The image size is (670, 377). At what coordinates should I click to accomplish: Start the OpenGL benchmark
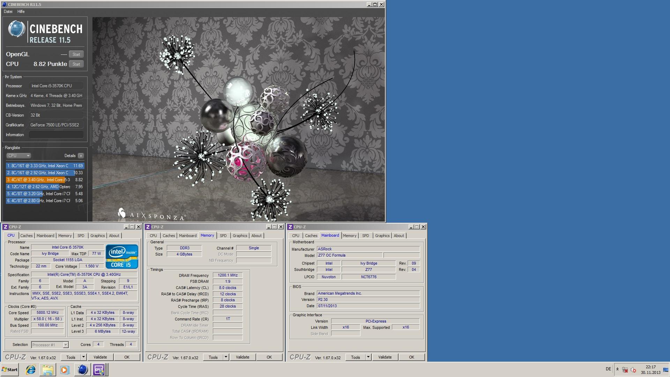click(76, 54)
